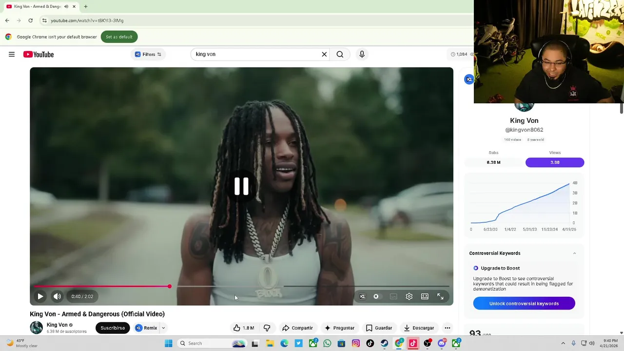Open Microsoft Edge from taskbar
Viewport: 624px width, 351px height.
[x=284, y=343]
